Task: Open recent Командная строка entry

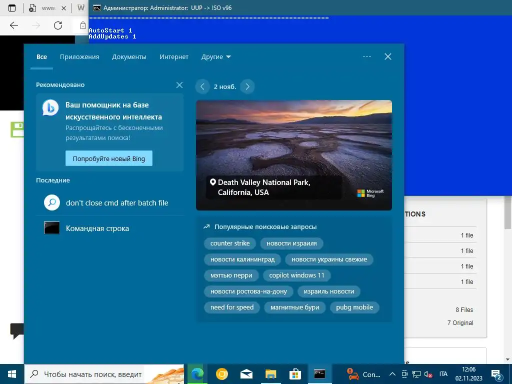Action: pos(109,228)
